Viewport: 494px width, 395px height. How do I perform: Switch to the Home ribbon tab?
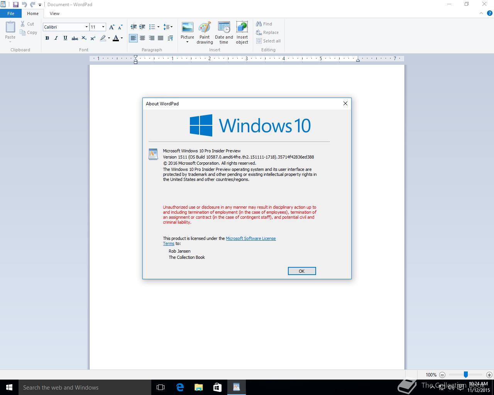click(x=33, y=14)
